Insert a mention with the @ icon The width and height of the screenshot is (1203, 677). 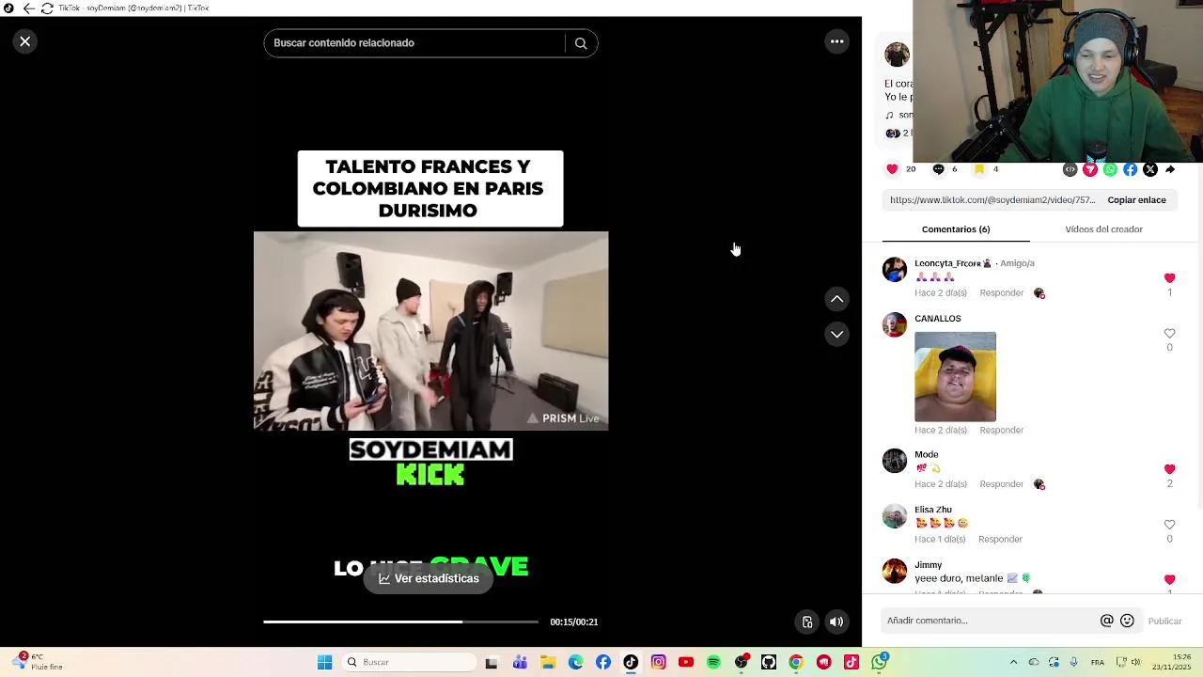pyautogui.click(x=1106, y=621)
